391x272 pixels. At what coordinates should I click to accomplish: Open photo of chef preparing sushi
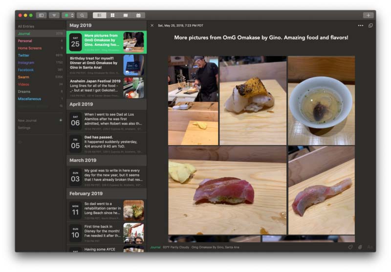[x=193, y=101]
